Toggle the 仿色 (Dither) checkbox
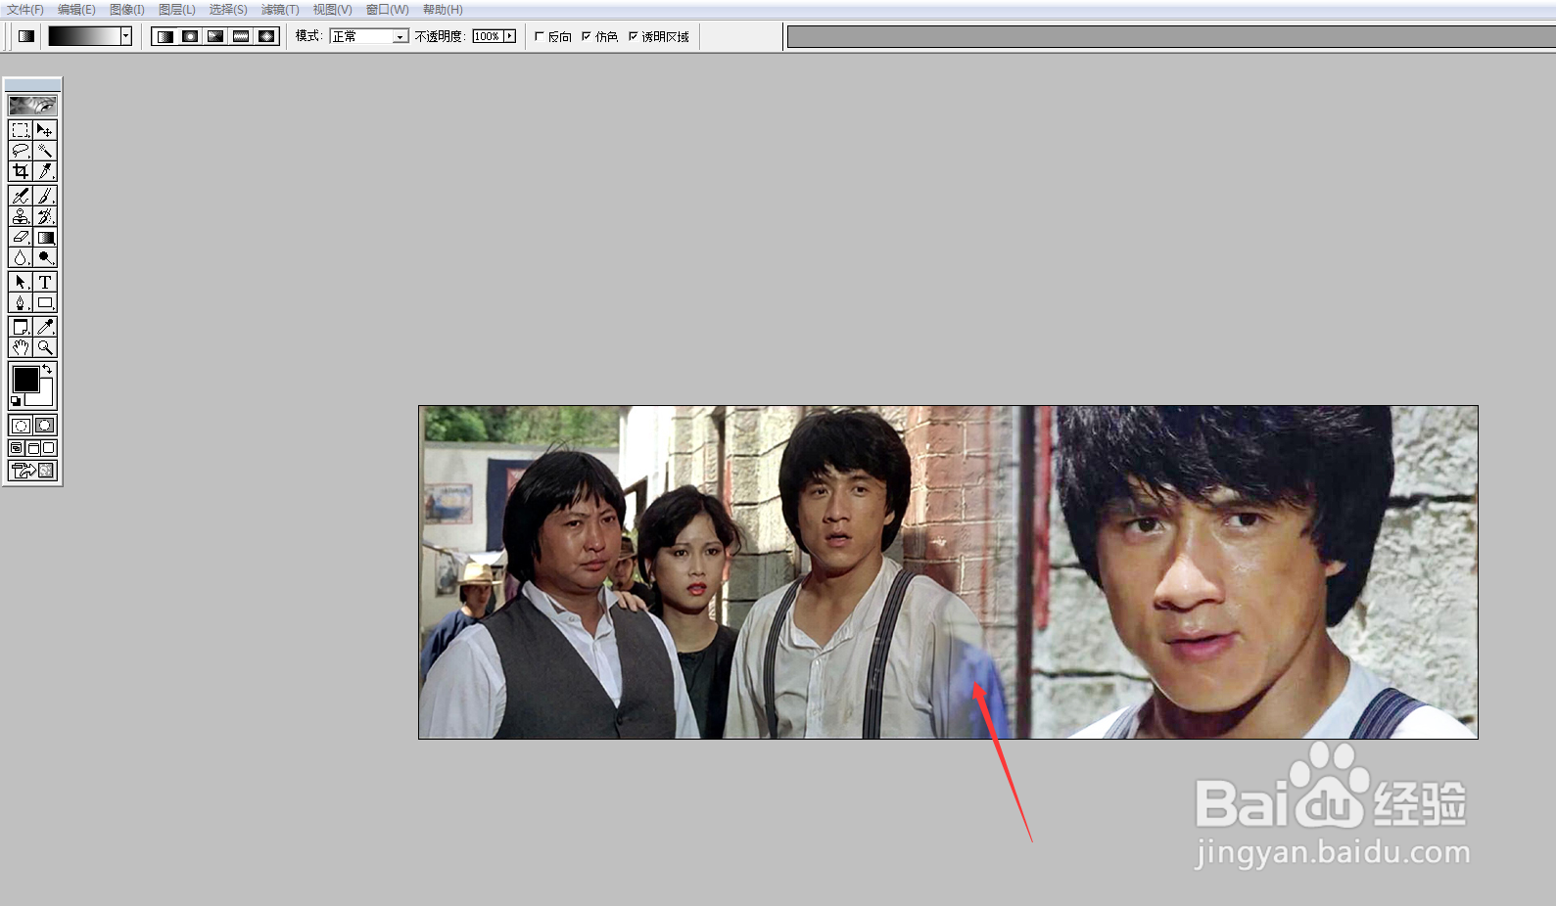 (x=587, y=36)
